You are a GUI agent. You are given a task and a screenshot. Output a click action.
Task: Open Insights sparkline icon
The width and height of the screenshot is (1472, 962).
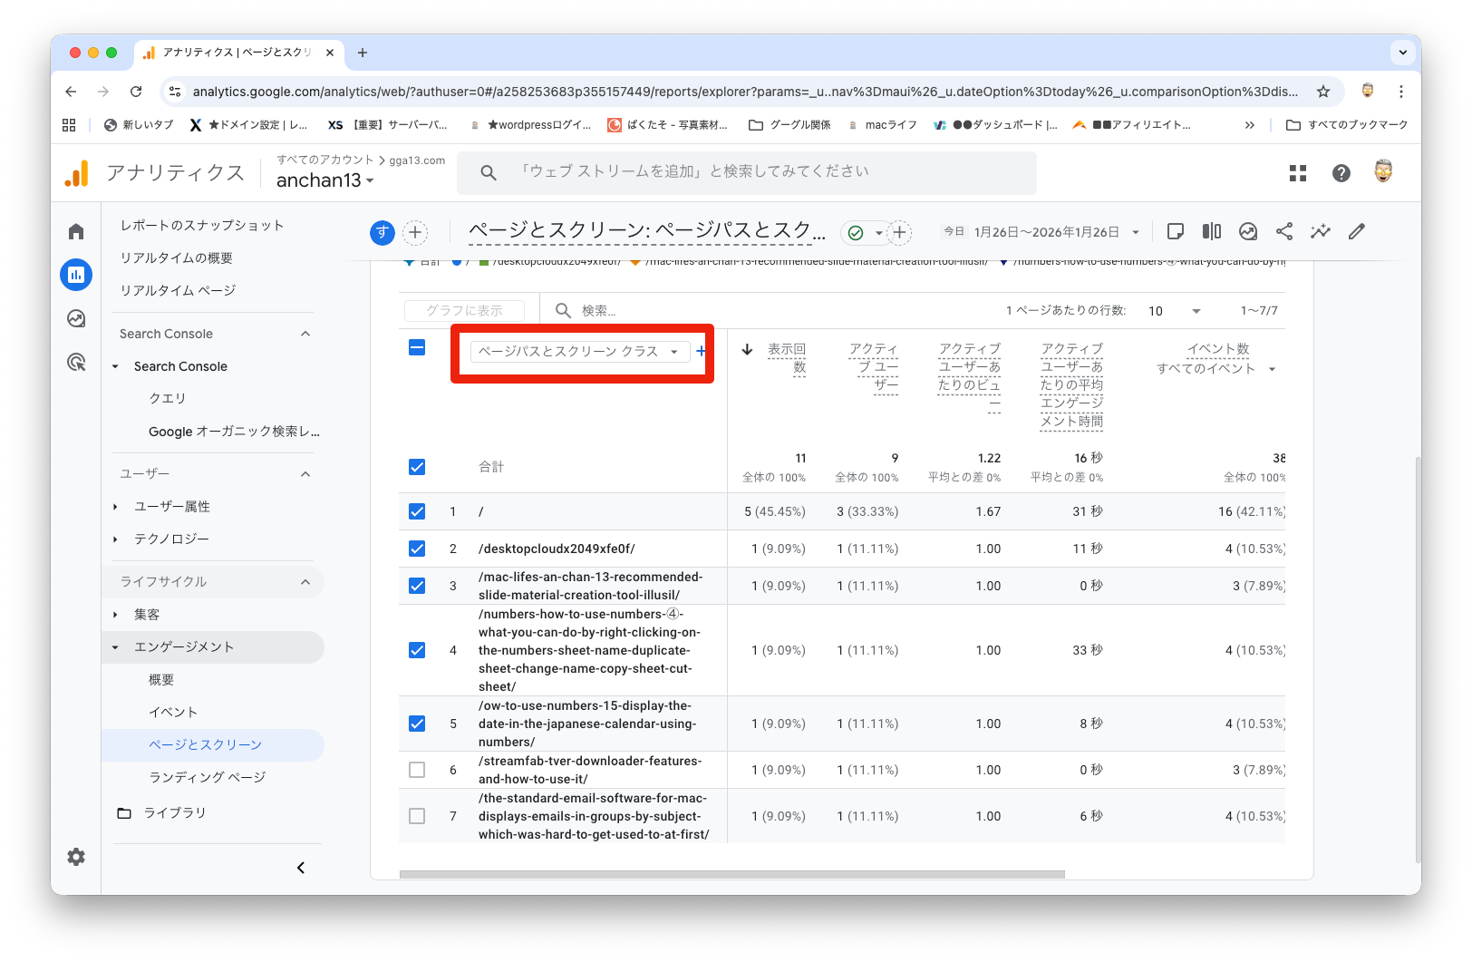pyautogui.click(x=1321, y=232)
